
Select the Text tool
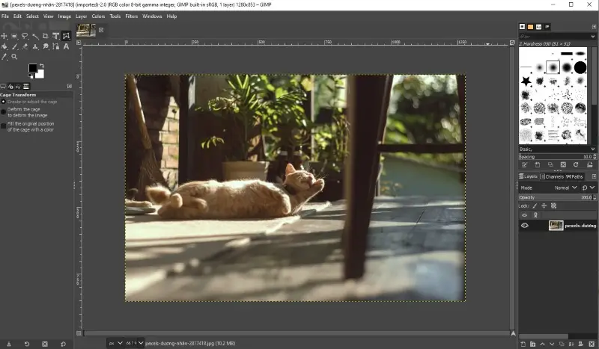pos(66,46)
